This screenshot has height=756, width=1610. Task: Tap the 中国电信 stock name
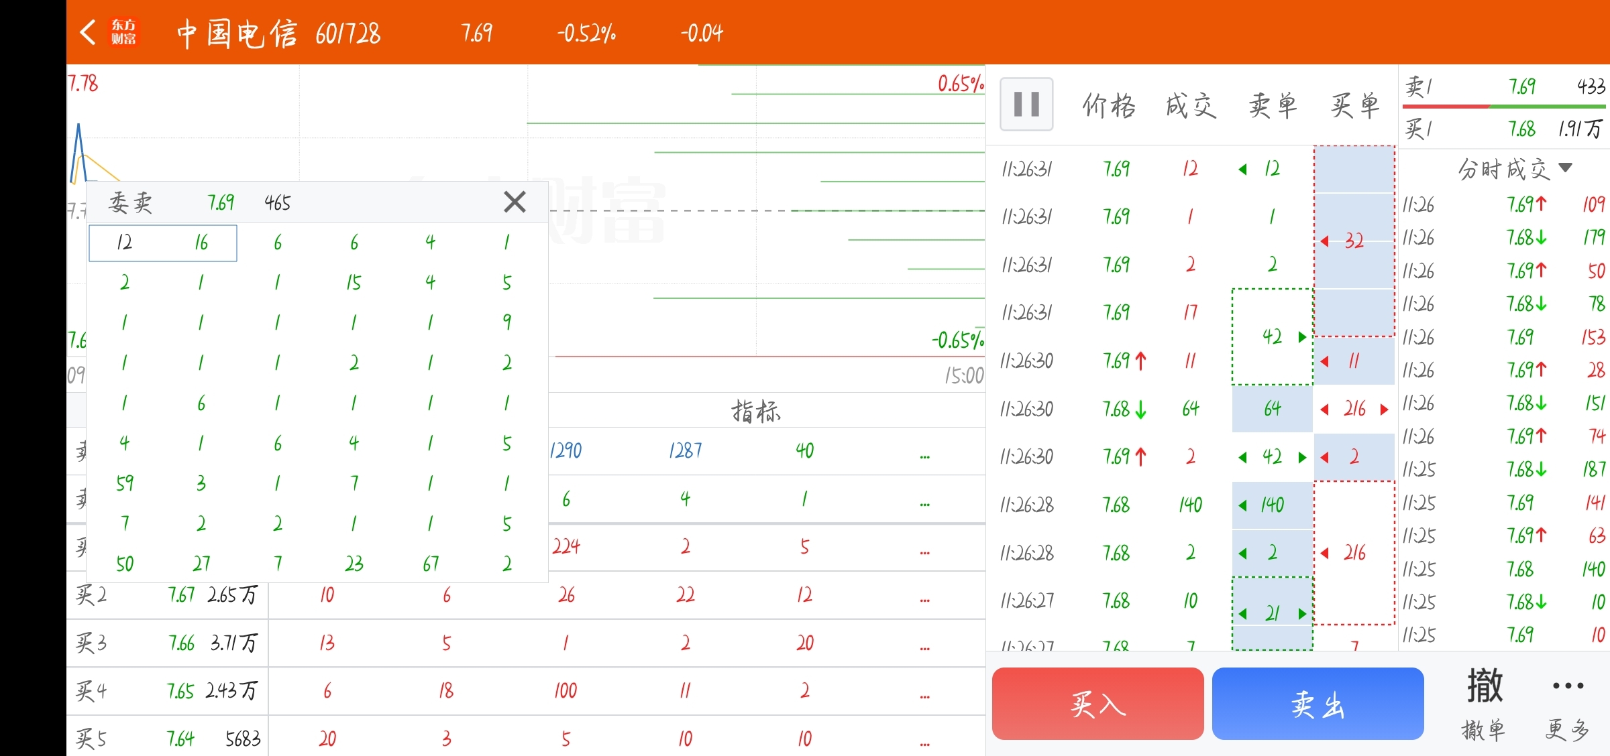[237, 33]
